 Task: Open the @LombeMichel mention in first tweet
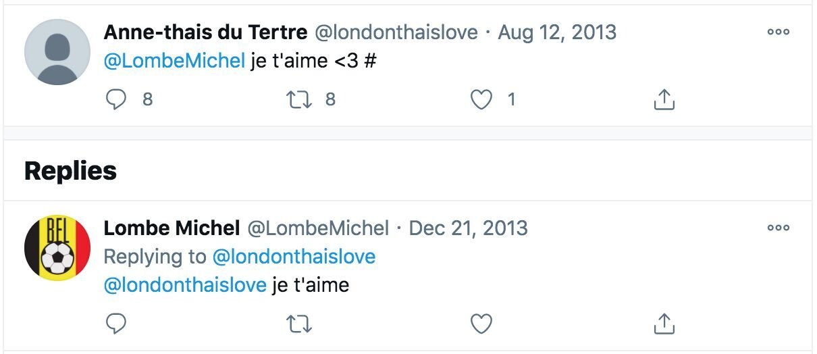(x=174, y=61)
